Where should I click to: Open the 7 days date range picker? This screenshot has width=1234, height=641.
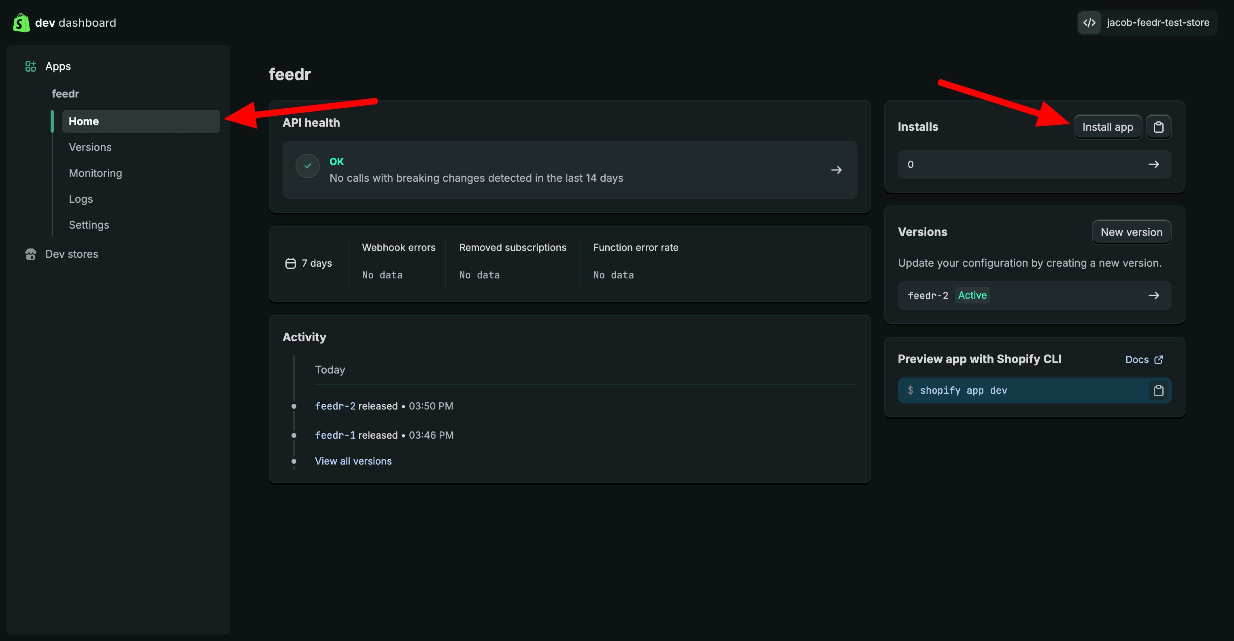309,263
